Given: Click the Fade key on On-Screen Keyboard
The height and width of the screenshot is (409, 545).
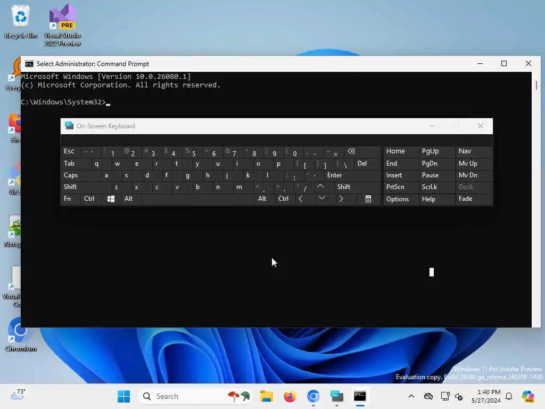Looking at the screenshot, I should [x=473, y=199].
